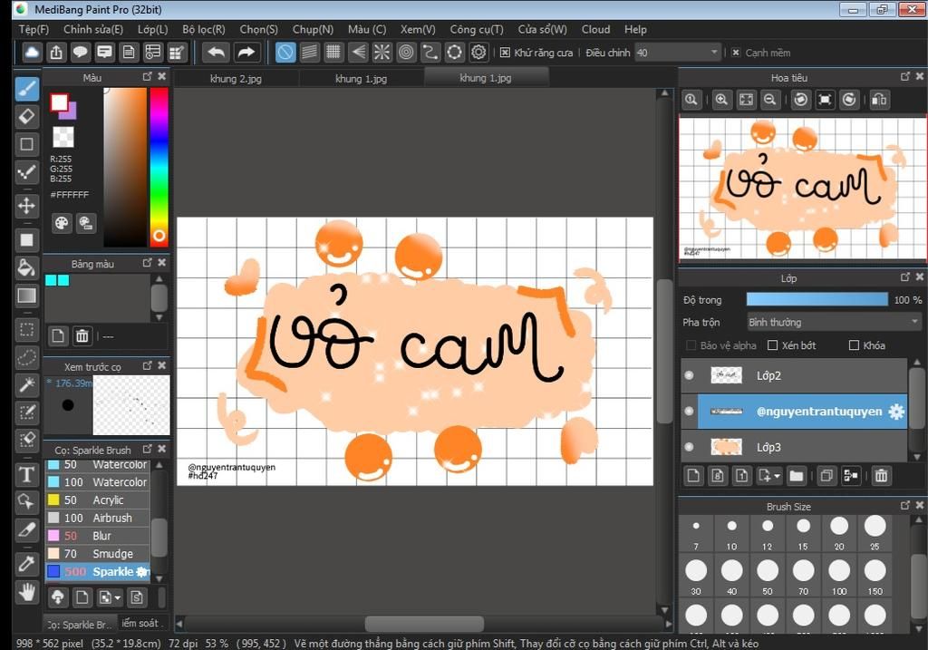The width and height of the screenshot is (928, 650).
Task: Click the Undo arrow in toolbar
Action: [216, 53]
